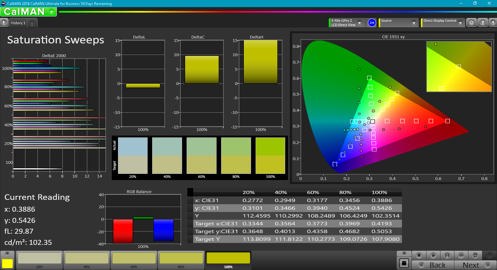Click the continuous read infinity icon
This screenshot has width=497, height=270.
tap(461, 255)
